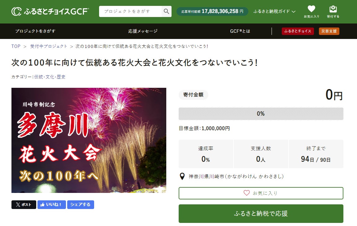357x226 pixels.
Task: Click the 多摩川花火大会 project image
Action: pos(89,140)
